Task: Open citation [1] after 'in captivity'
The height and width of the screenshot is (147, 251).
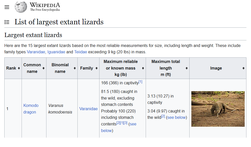Action: click(140, 82)
